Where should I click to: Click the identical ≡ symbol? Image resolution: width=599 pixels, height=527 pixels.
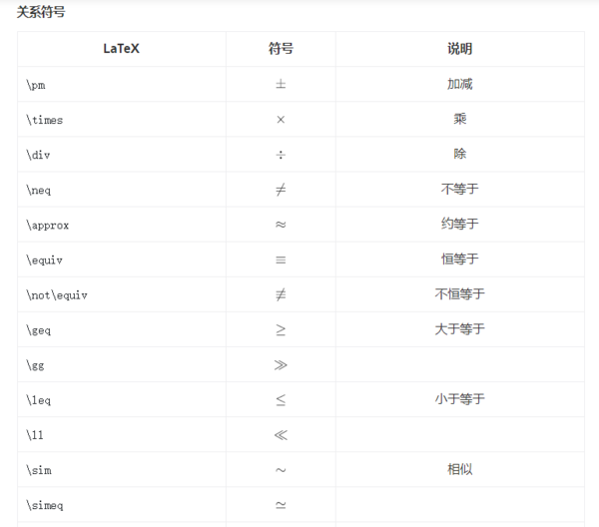coord(281,260)
